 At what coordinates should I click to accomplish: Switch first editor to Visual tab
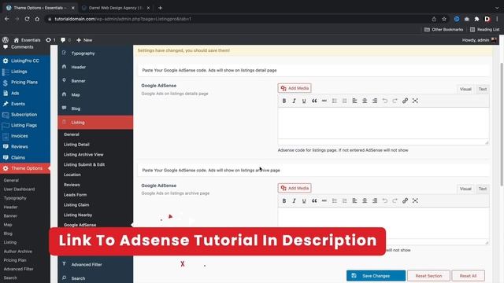(x=465, y=89)
